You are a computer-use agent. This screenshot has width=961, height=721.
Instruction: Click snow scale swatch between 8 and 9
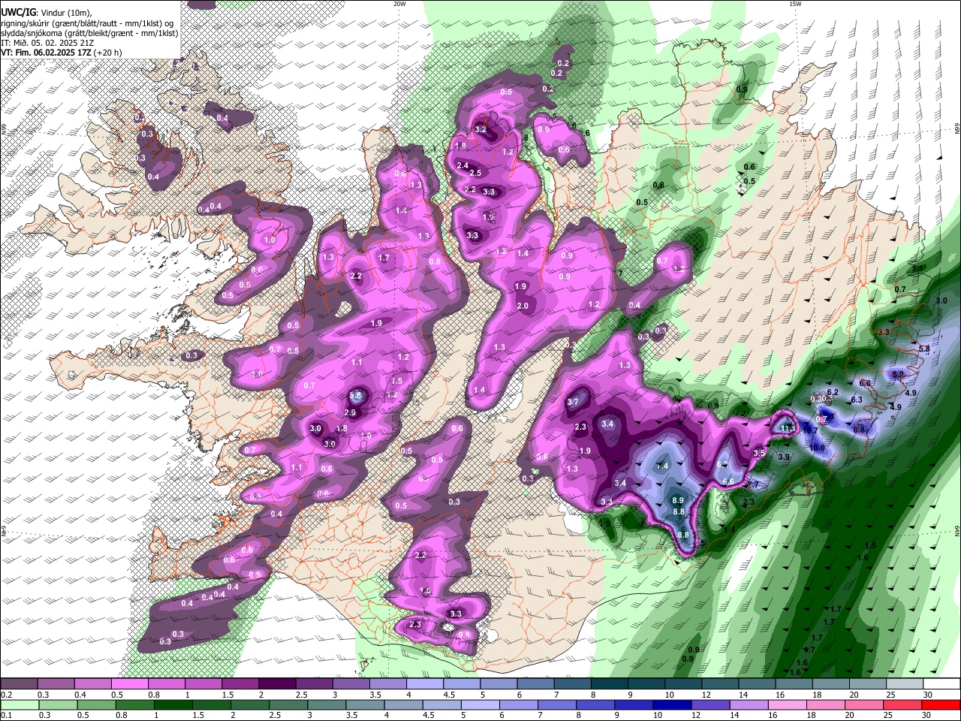pyautogui.click(x=610, y=684)
